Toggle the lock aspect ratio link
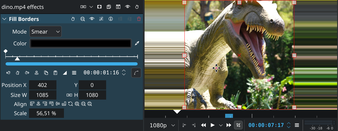 pyautogui.click(x=69, y=95)
